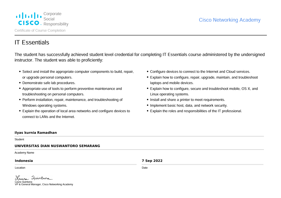Click the Laura Quintana handwritten signature
281x198 pixels.
pos(34,178)
